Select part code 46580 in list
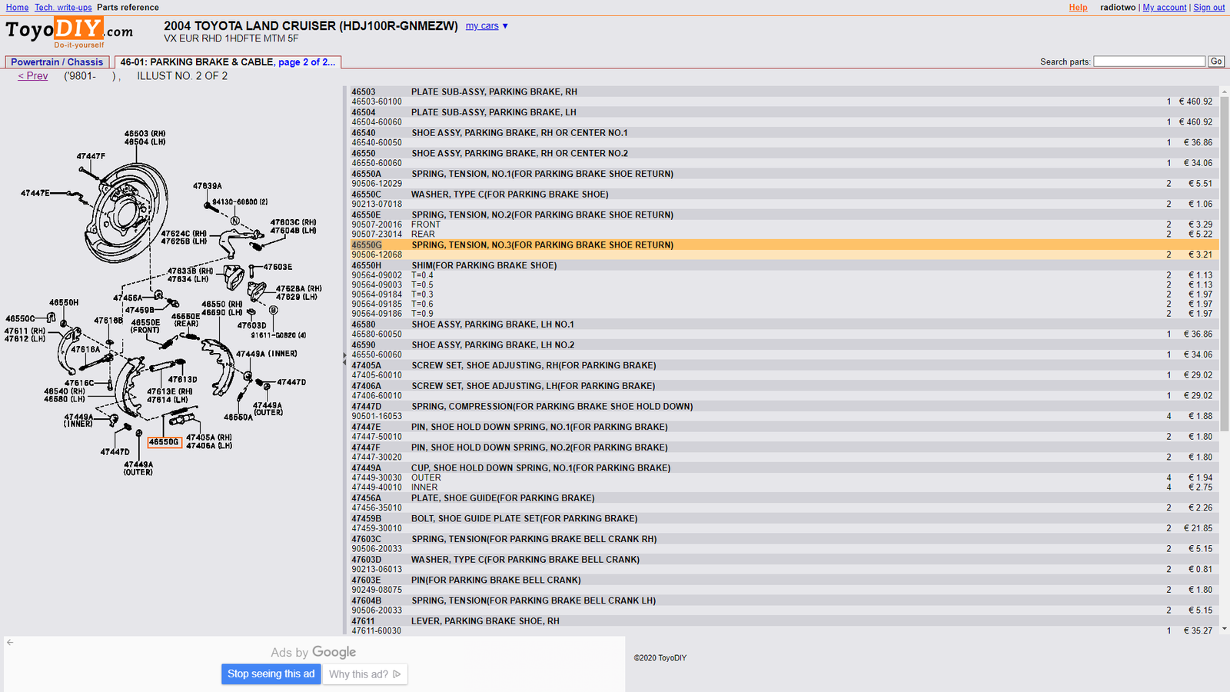The image size is (1230, 692). coord(364,324)
